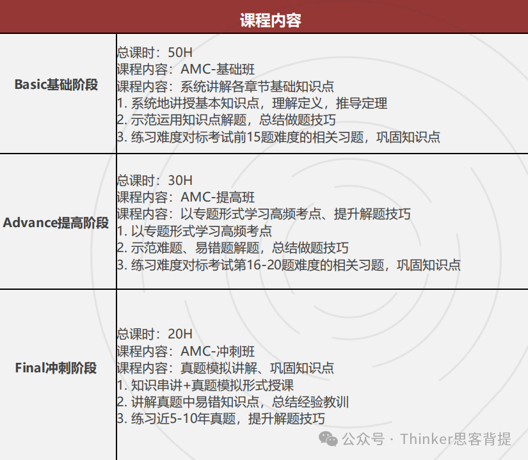Click the line 知识串讲+真题模拟形式授课
The height and width of the screenshot is (460, 528).
pos(205,385)
